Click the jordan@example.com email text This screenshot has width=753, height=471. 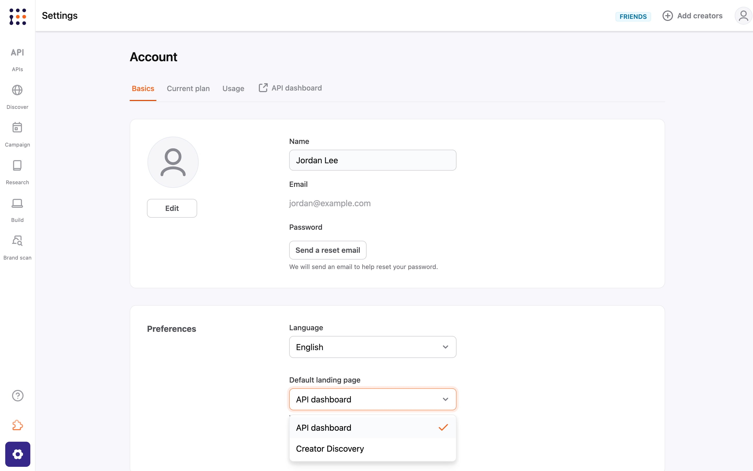point(330,203)
